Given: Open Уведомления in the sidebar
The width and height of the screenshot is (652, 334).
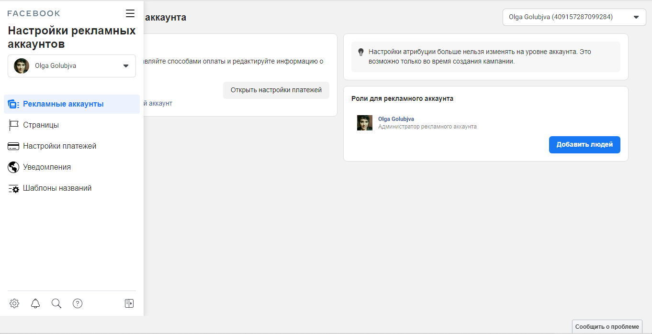Looking at the screenshot, I should (72, 167).
